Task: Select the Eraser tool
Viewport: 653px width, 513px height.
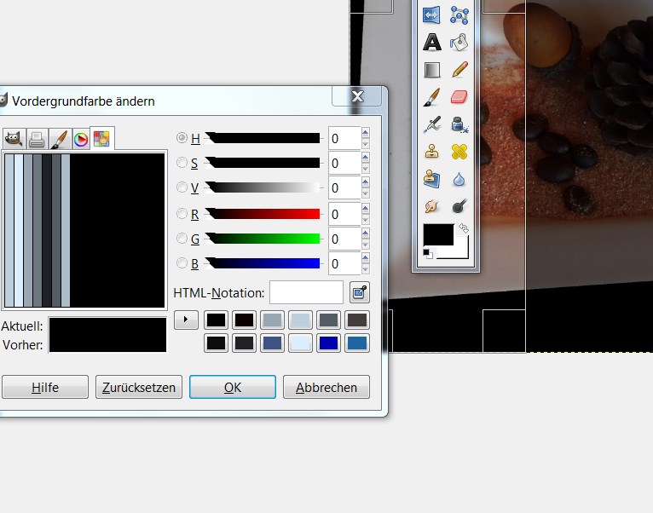Action: (459, 97)
